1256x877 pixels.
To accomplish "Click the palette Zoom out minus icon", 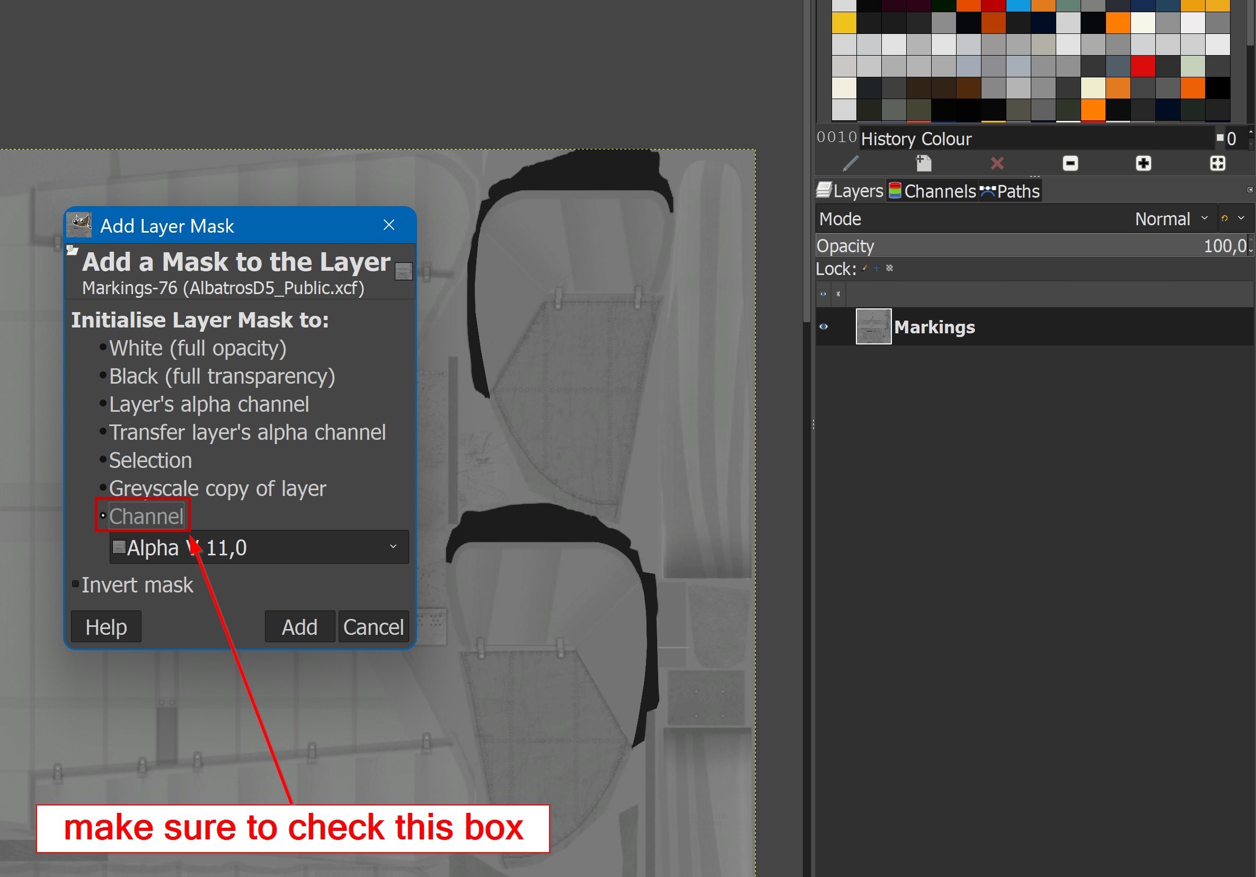I will (1070, 163).
